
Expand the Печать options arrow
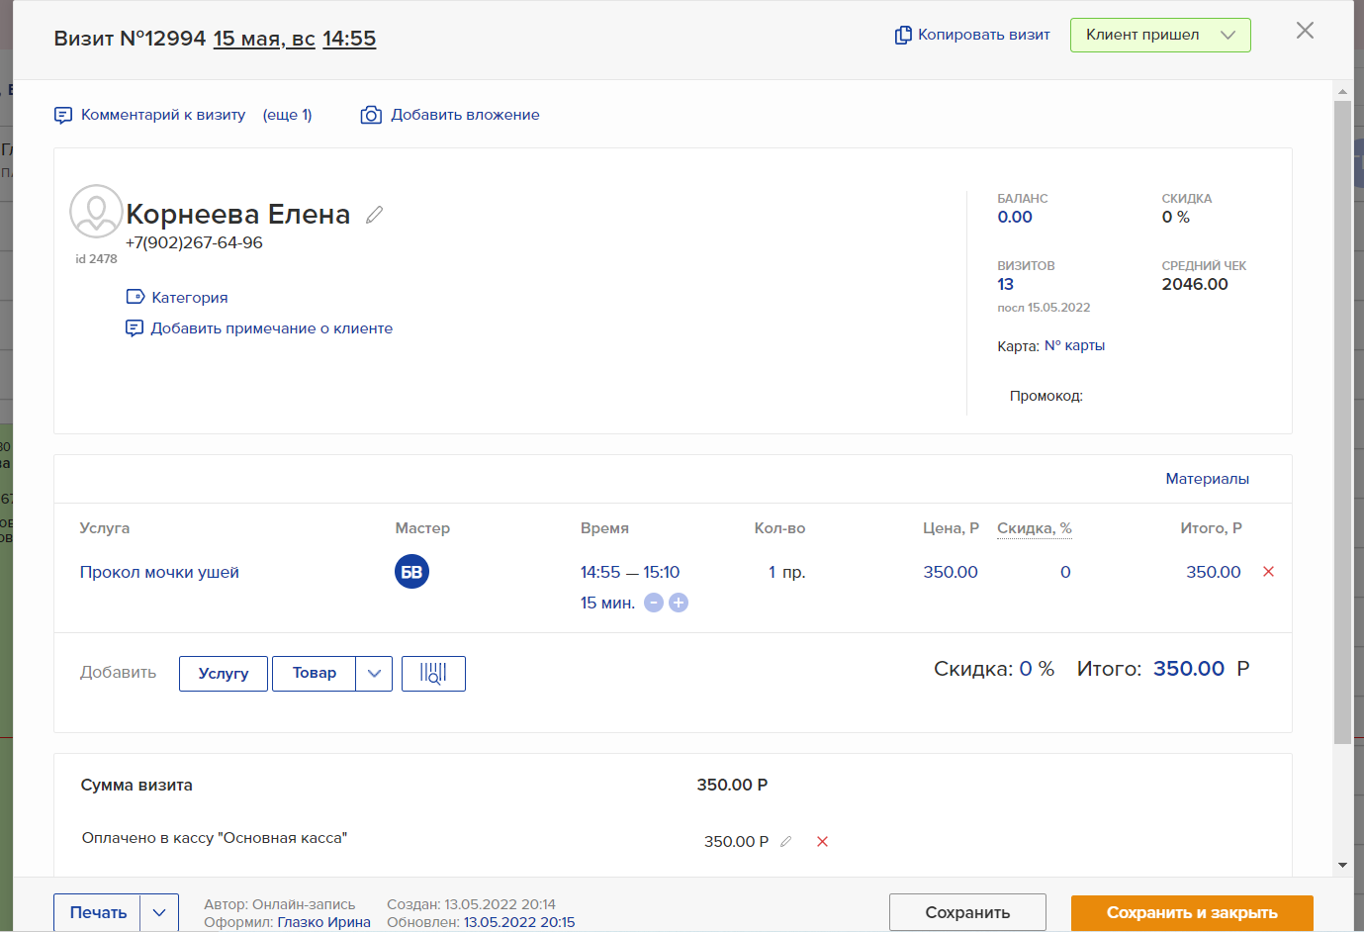[159, 912]
